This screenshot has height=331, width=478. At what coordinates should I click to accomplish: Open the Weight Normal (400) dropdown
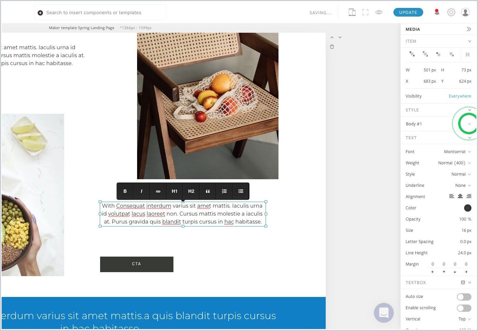[455, 163]
